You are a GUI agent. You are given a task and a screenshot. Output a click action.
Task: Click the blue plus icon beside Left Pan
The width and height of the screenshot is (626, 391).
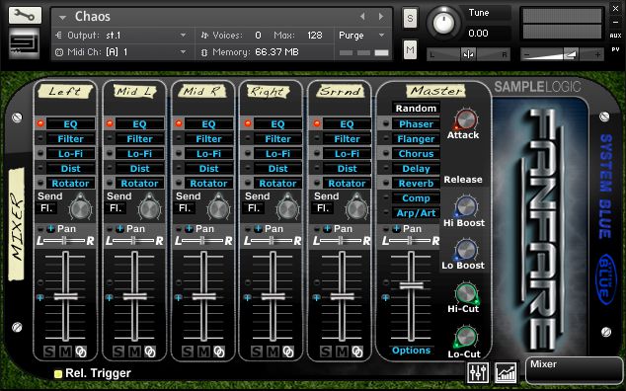click(x=51, y=229)
